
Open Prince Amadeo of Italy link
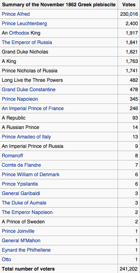pos(26,137)
